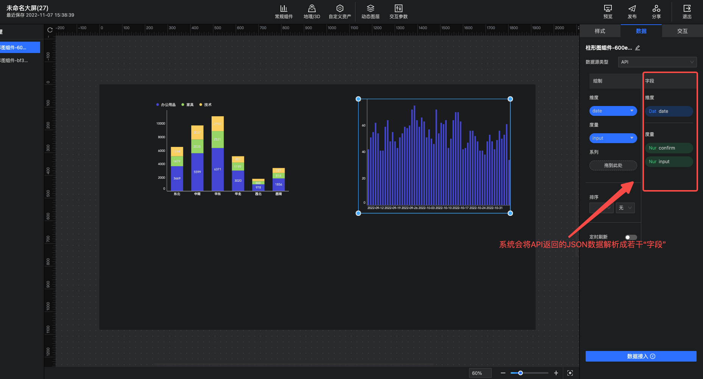Click the 分享 share icon
This screenshot has width=703, height=379.
(656, 9)
